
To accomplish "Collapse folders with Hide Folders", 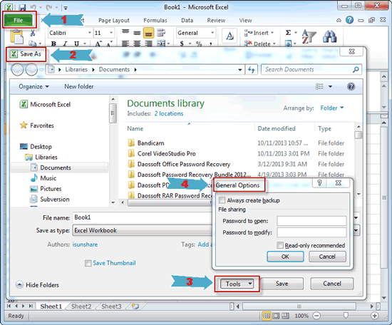I will pos(37,285).
